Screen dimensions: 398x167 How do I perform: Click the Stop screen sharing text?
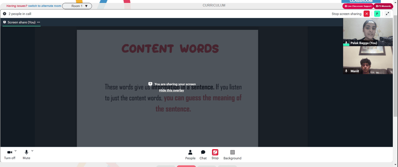pos(347,14)
